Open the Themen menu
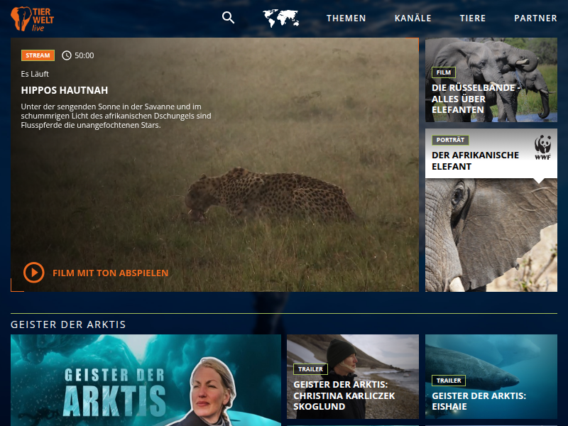 [346, 18]
